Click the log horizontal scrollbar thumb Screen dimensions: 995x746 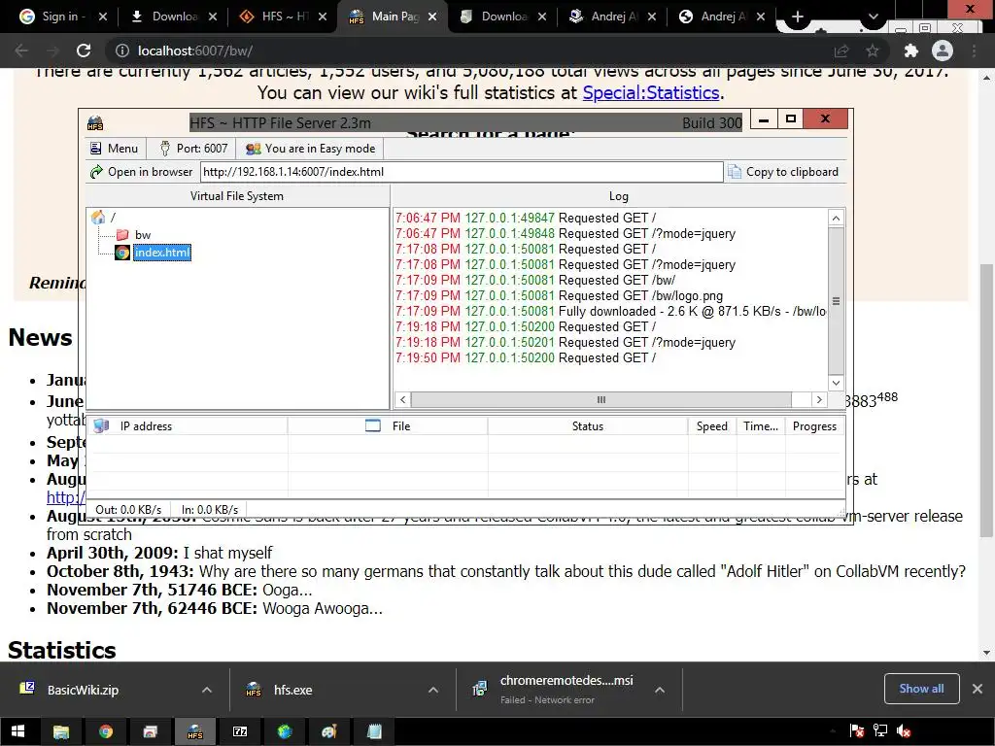tap(600, 399)
